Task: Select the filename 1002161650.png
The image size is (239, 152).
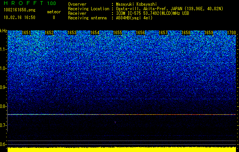Action: tap(20, 10)
